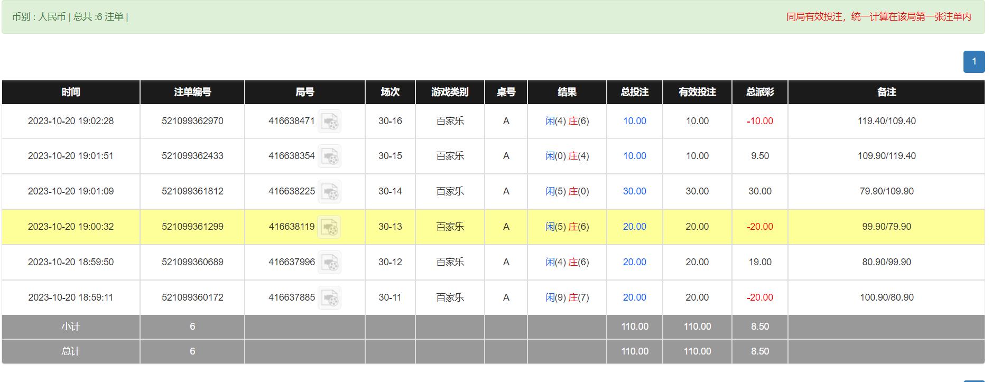
Task: Click the red 同局有效投注 notice text
Action: point(879,17)
